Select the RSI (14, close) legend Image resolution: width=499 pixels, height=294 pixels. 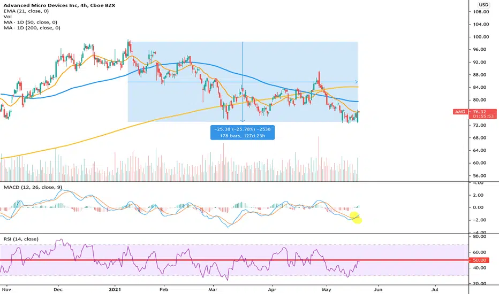[x=21, y=239]
